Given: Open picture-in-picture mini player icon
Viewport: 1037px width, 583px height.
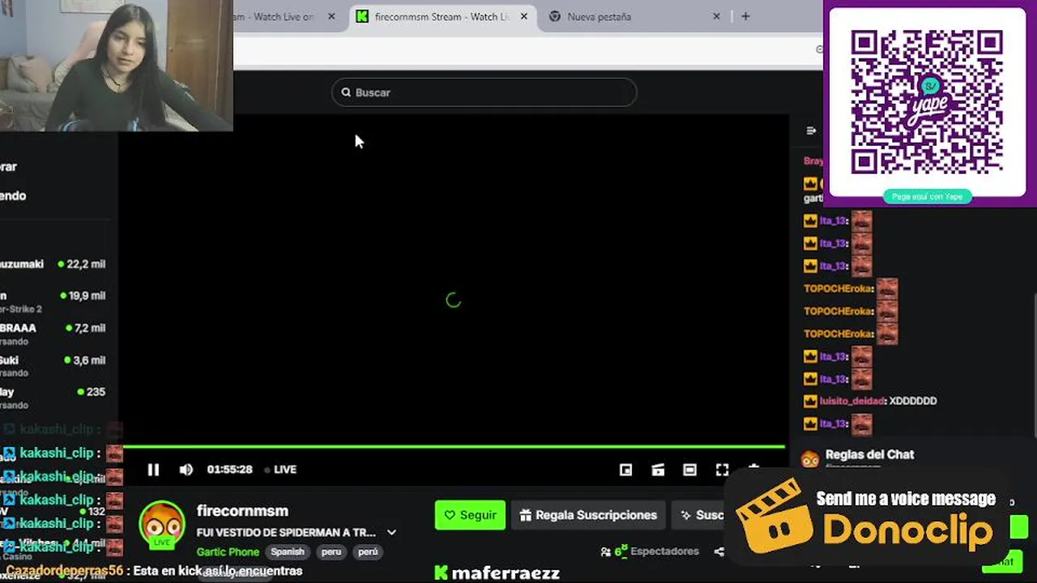Looking at the screenshot, I should pos(625,470).
